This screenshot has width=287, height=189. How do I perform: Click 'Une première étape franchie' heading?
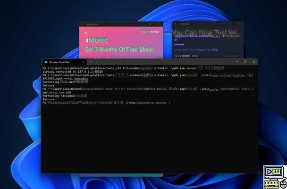point(196,50)
